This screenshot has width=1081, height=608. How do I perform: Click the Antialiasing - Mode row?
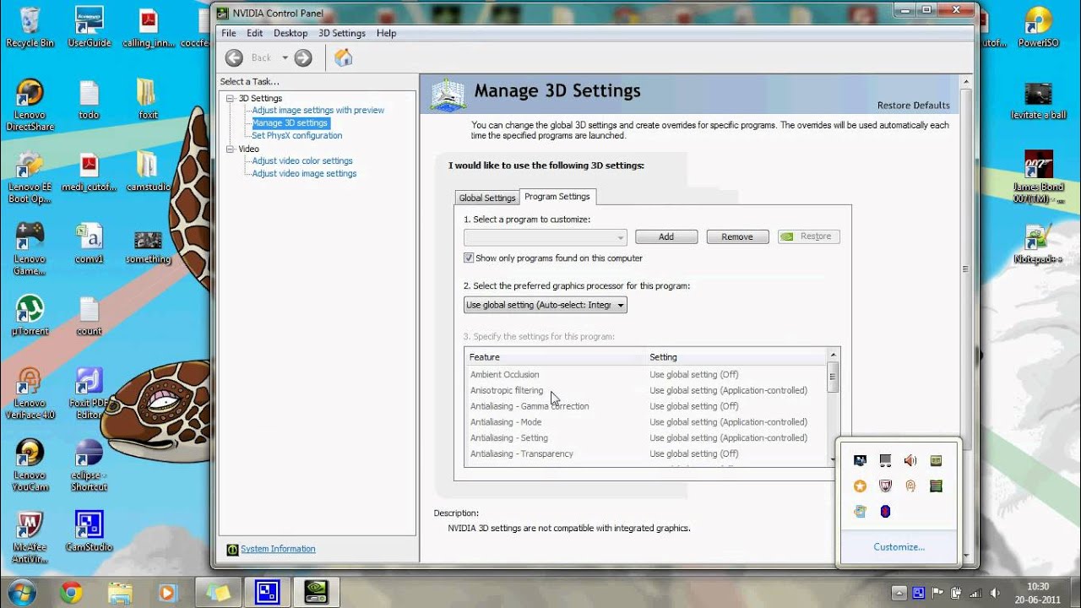pyautogui.click(x=645, y=422)
